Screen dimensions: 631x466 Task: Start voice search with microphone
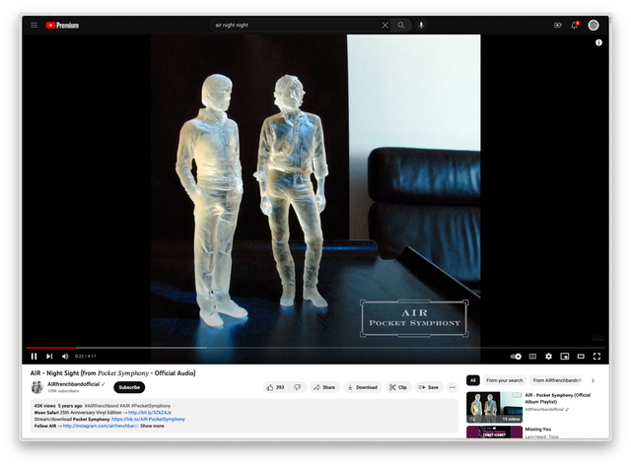tap(421, 26)
